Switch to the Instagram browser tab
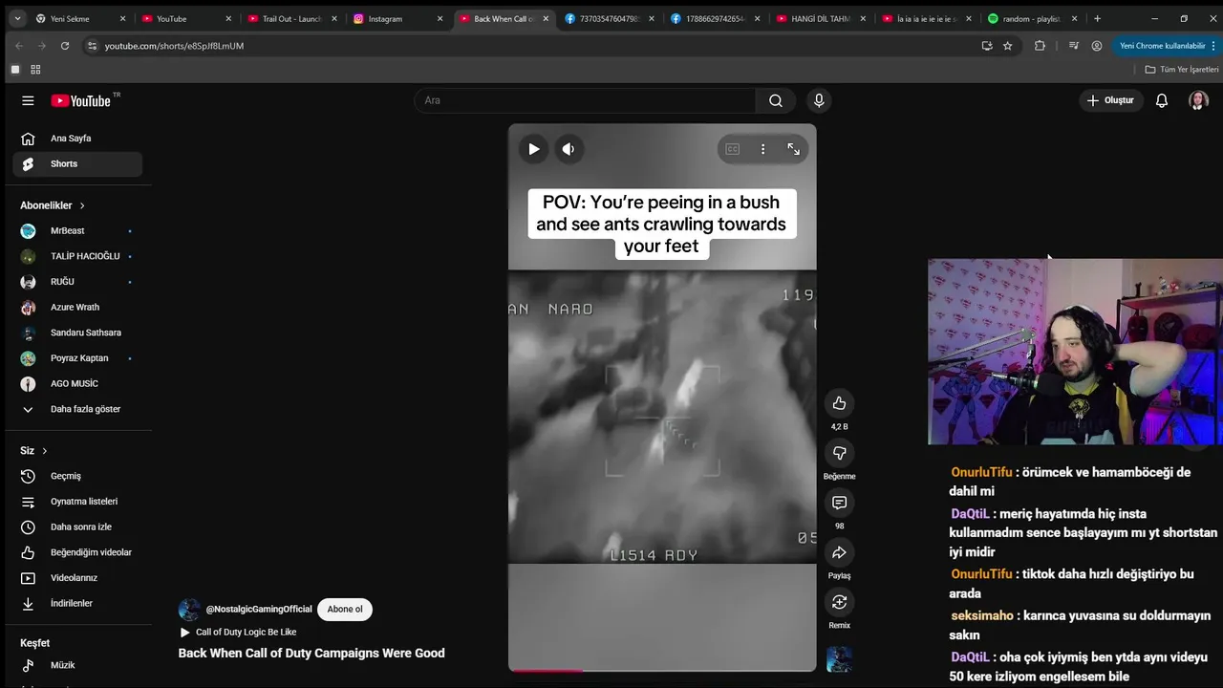Screen dimensions: 1223x688 tap(397, 19)
